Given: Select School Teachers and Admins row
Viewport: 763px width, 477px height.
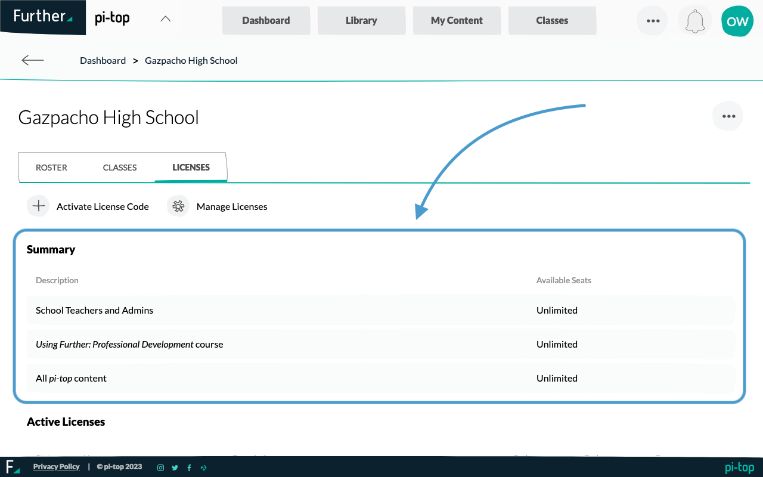Looking at the screenshot, I should pos(381,310).
